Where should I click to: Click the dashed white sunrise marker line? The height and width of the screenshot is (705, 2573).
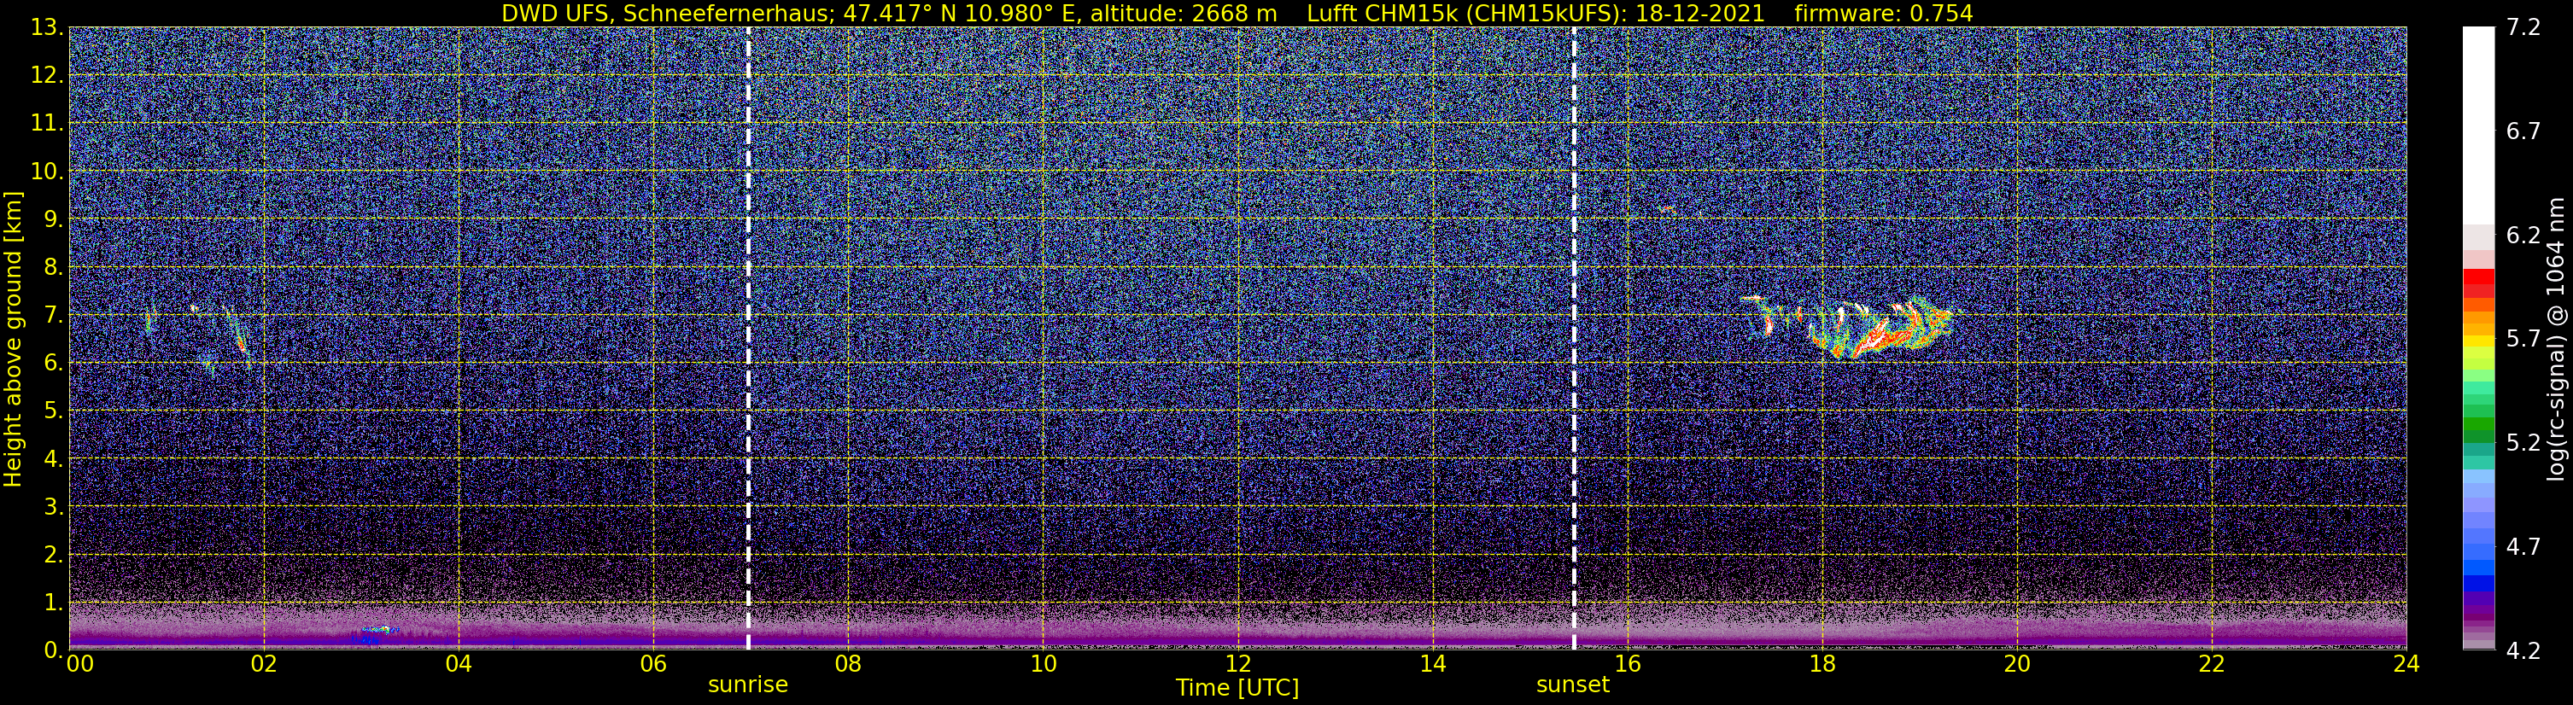coord(748,339)
